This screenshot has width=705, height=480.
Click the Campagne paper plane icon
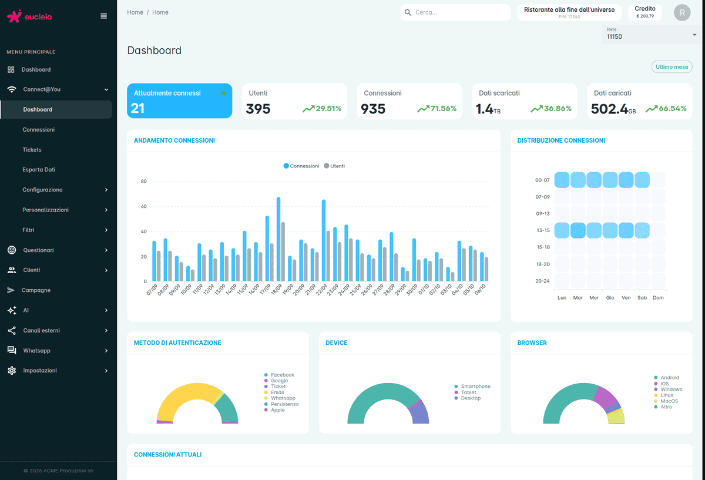pyautogui.click(x=11, y=290)
